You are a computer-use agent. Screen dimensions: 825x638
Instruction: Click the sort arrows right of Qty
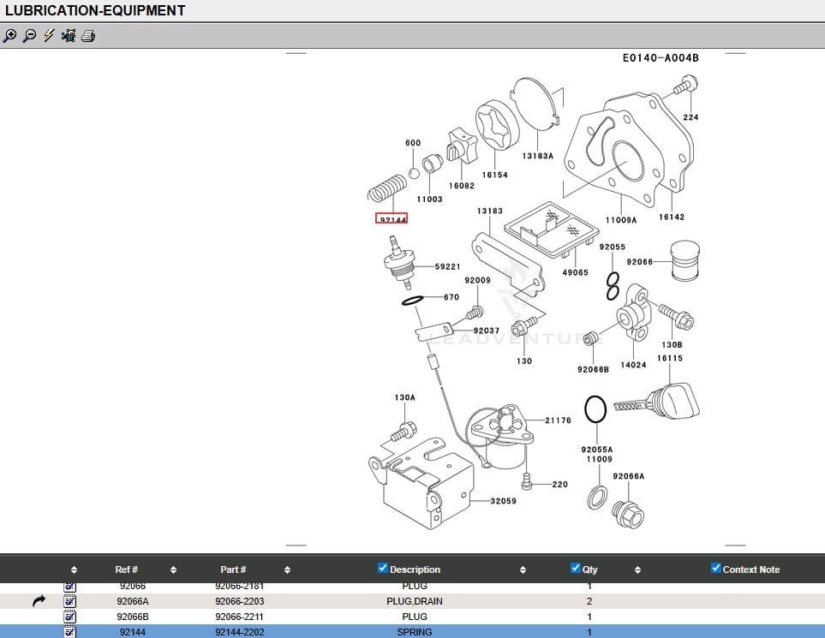click(x=637, y=570)
